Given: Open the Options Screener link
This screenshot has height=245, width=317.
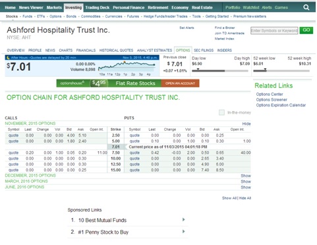Looking at the screenshot, I should click(x=272, y=100).
